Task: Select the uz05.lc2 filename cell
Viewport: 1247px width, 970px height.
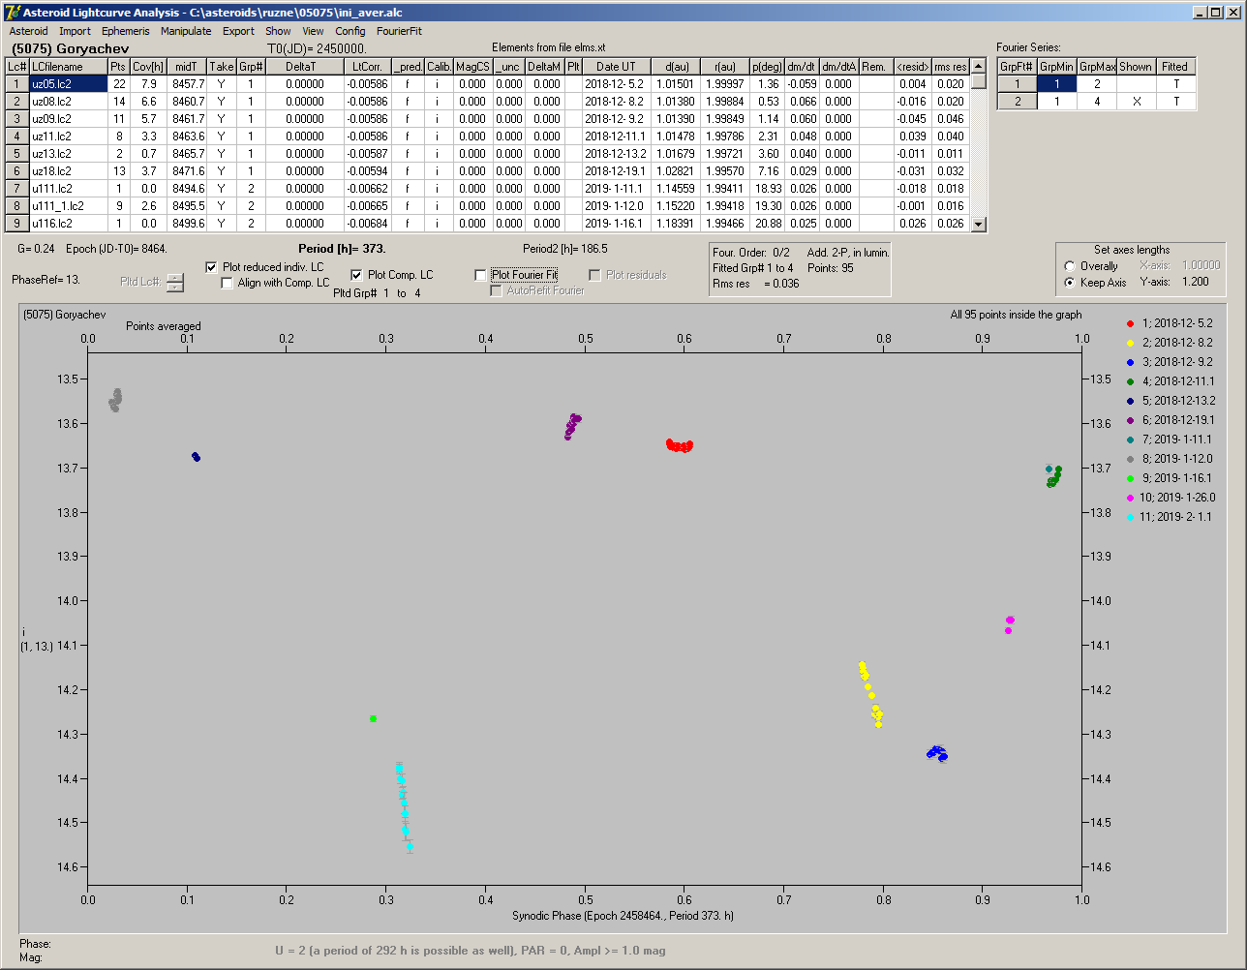Action: click(x=68, y=84)
